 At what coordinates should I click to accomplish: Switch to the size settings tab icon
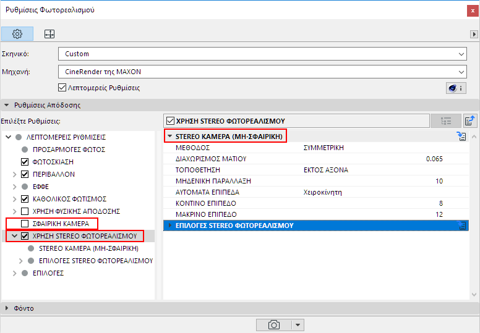click(x=49, y=33)
